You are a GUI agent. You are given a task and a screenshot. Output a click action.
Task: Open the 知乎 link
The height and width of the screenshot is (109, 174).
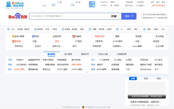click(74, 46)
